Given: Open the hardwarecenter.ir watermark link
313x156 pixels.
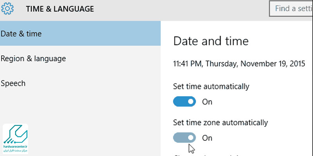Looking at the screenshot, I should pos(15,147).
